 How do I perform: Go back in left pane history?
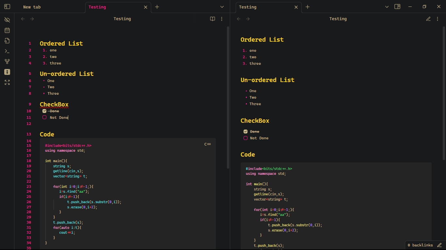[23, 19]
